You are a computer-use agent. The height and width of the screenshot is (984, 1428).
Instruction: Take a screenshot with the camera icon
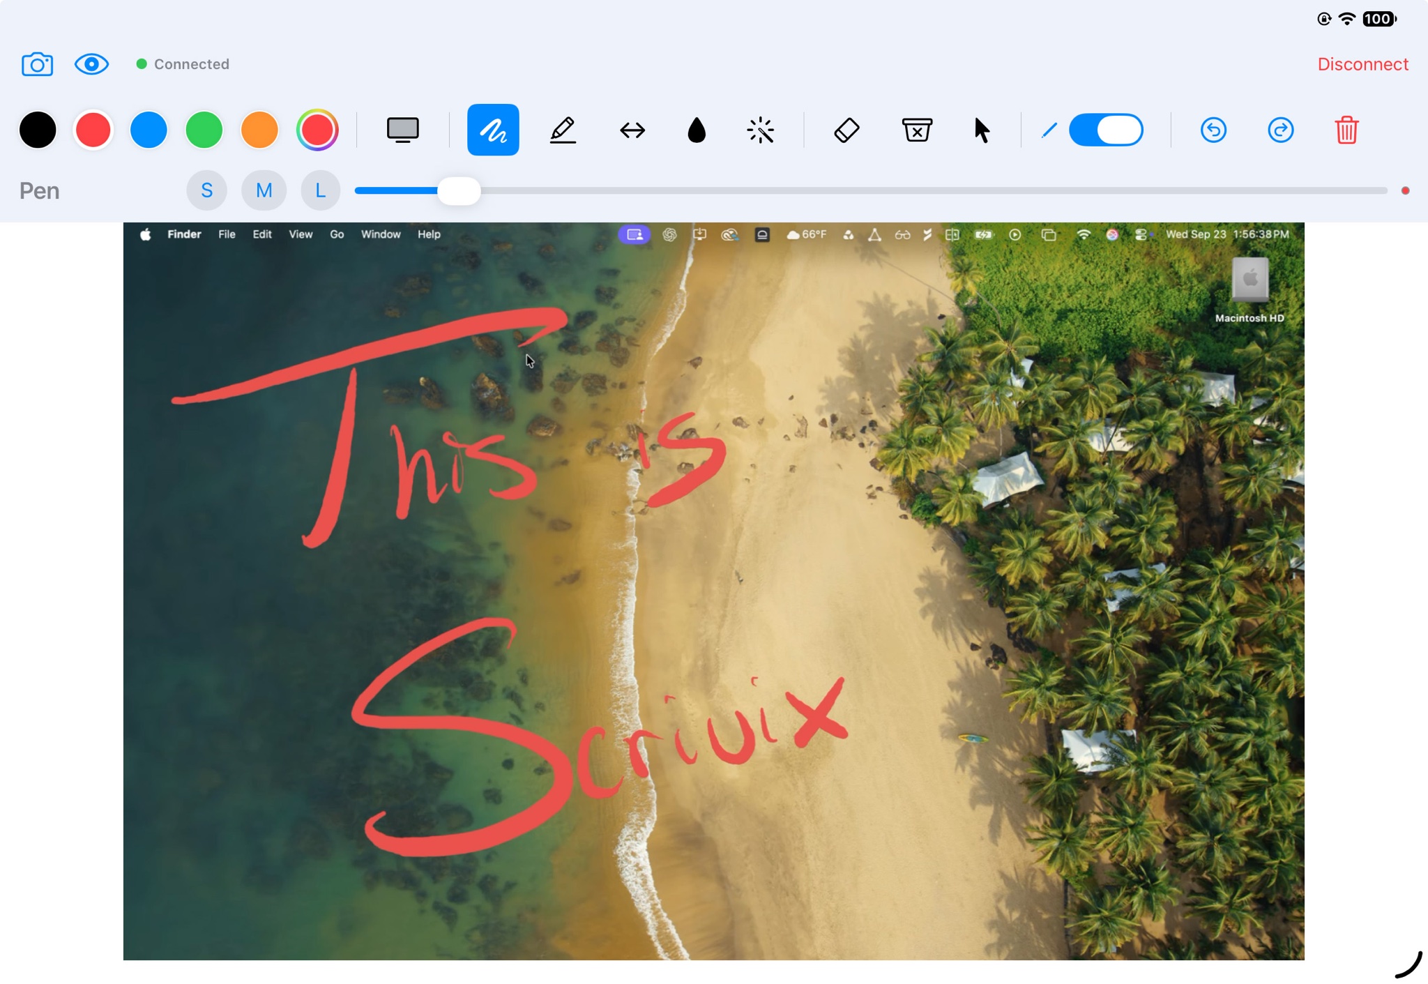click(37, 64)
